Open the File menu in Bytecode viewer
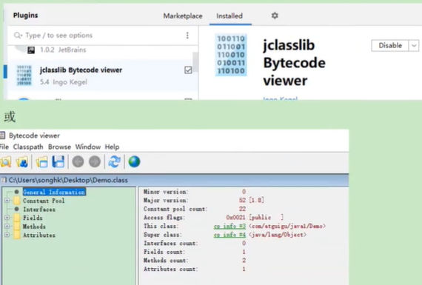 pyautogui.click(x=4, y=147)
